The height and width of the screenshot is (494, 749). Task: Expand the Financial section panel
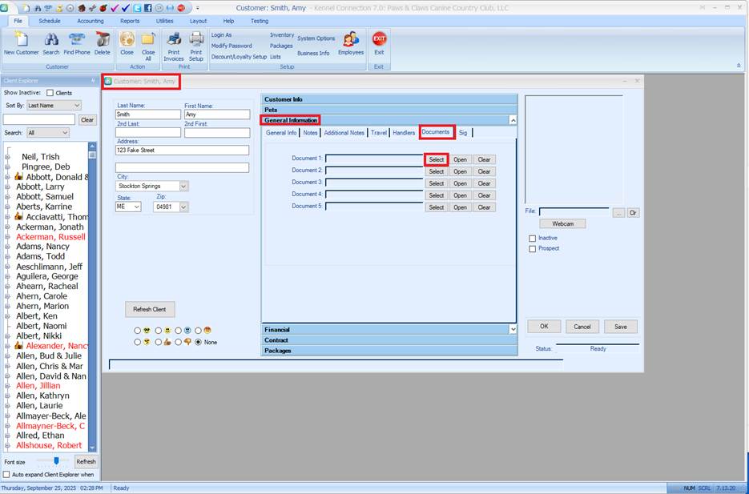[389, 329]
